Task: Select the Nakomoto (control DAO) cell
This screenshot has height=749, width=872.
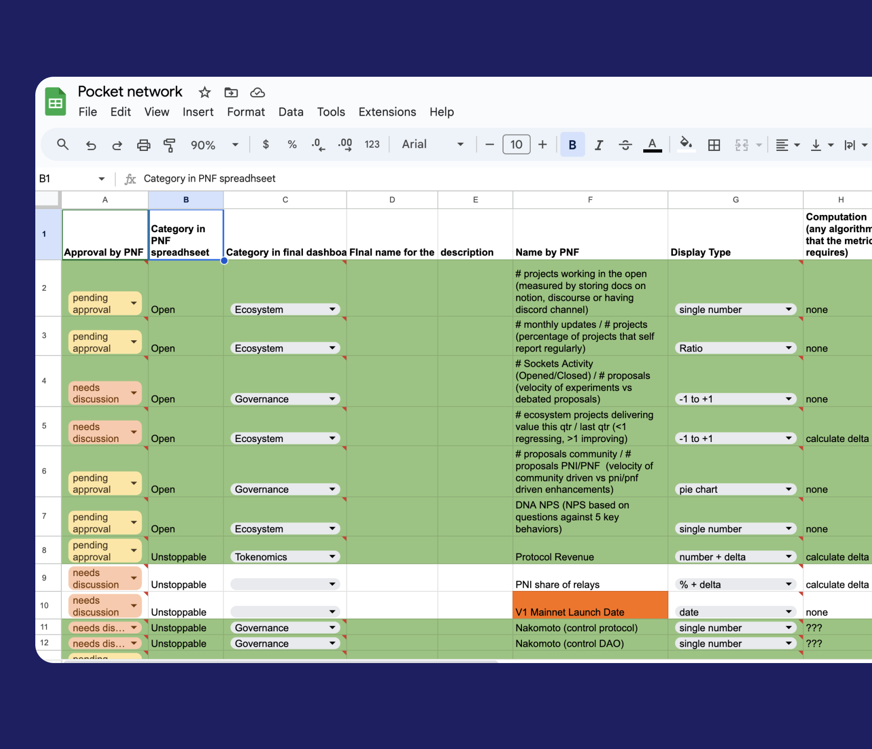Action: (x=590, y=644)
